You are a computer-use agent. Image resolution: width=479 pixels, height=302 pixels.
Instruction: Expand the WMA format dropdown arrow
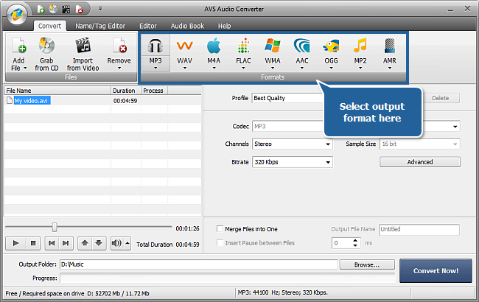click(273, 68)
